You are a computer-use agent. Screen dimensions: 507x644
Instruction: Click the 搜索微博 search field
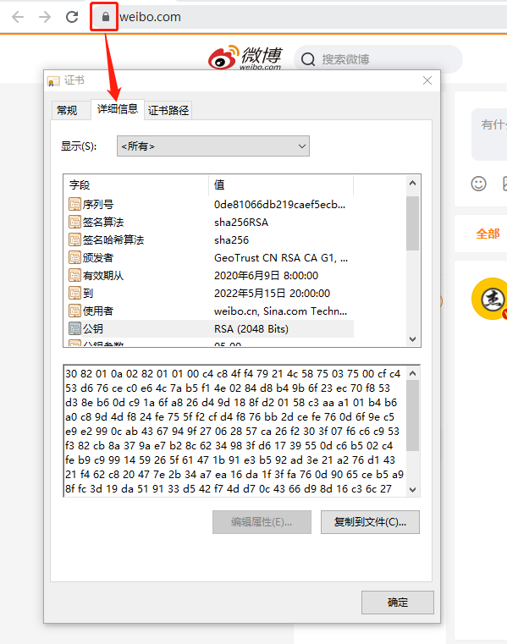[x=378, y=59]
